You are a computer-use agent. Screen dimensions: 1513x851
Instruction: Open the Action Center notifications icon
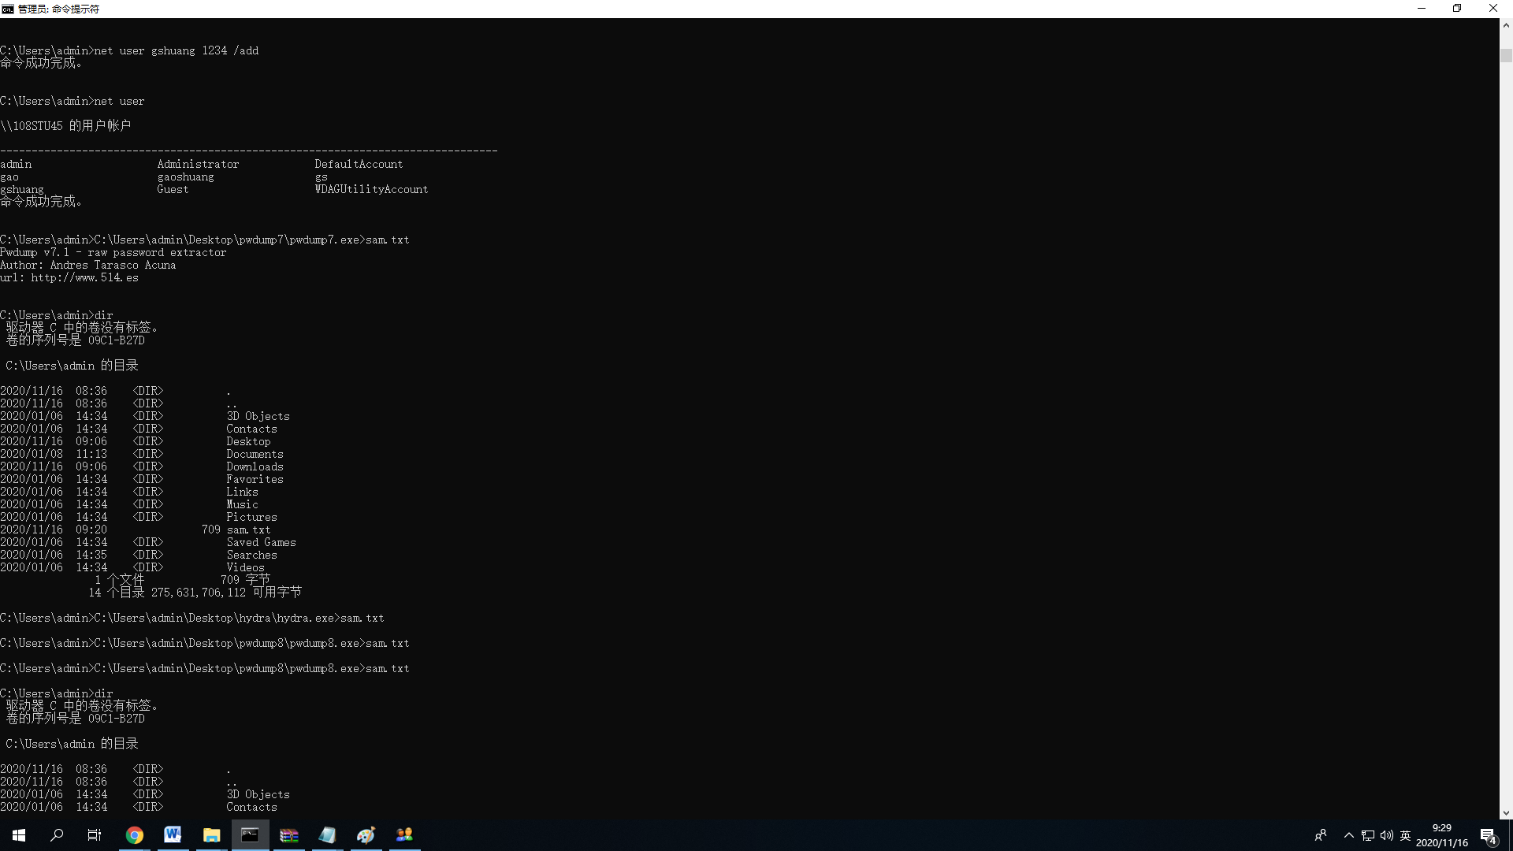click(1488, 835)
